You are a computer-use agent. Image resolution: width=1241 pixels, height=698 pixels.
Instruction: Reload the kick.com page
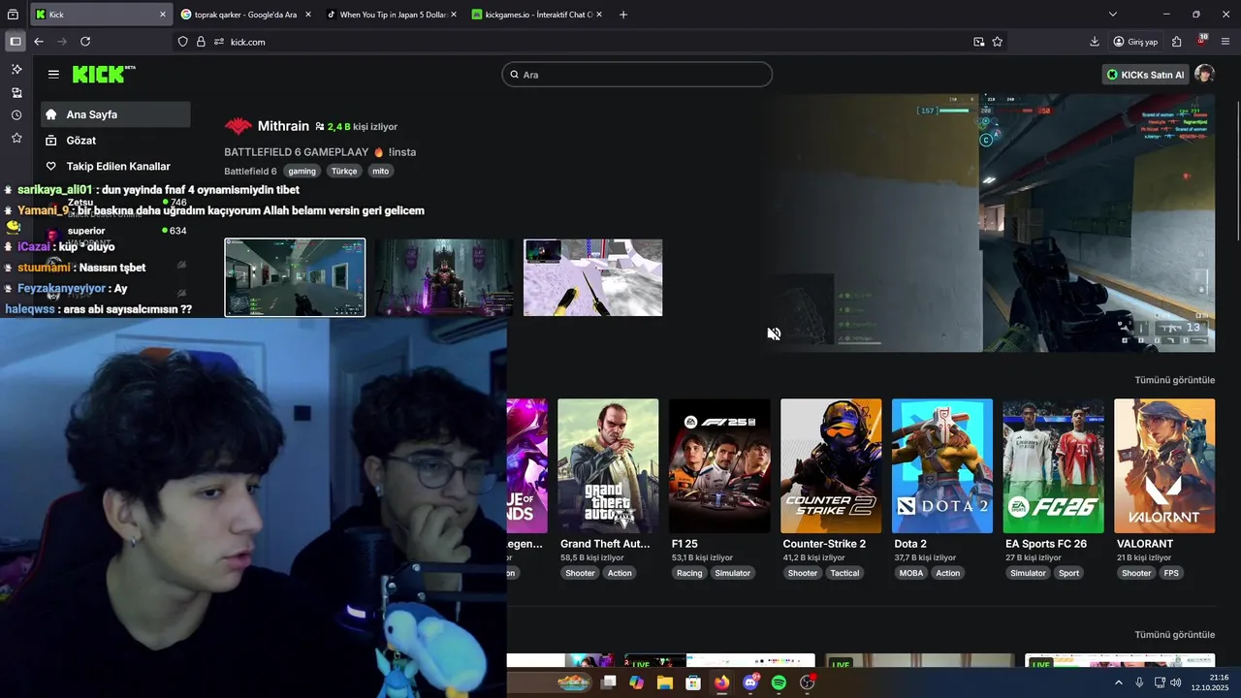pyautogui.click(x=85, y=42)
